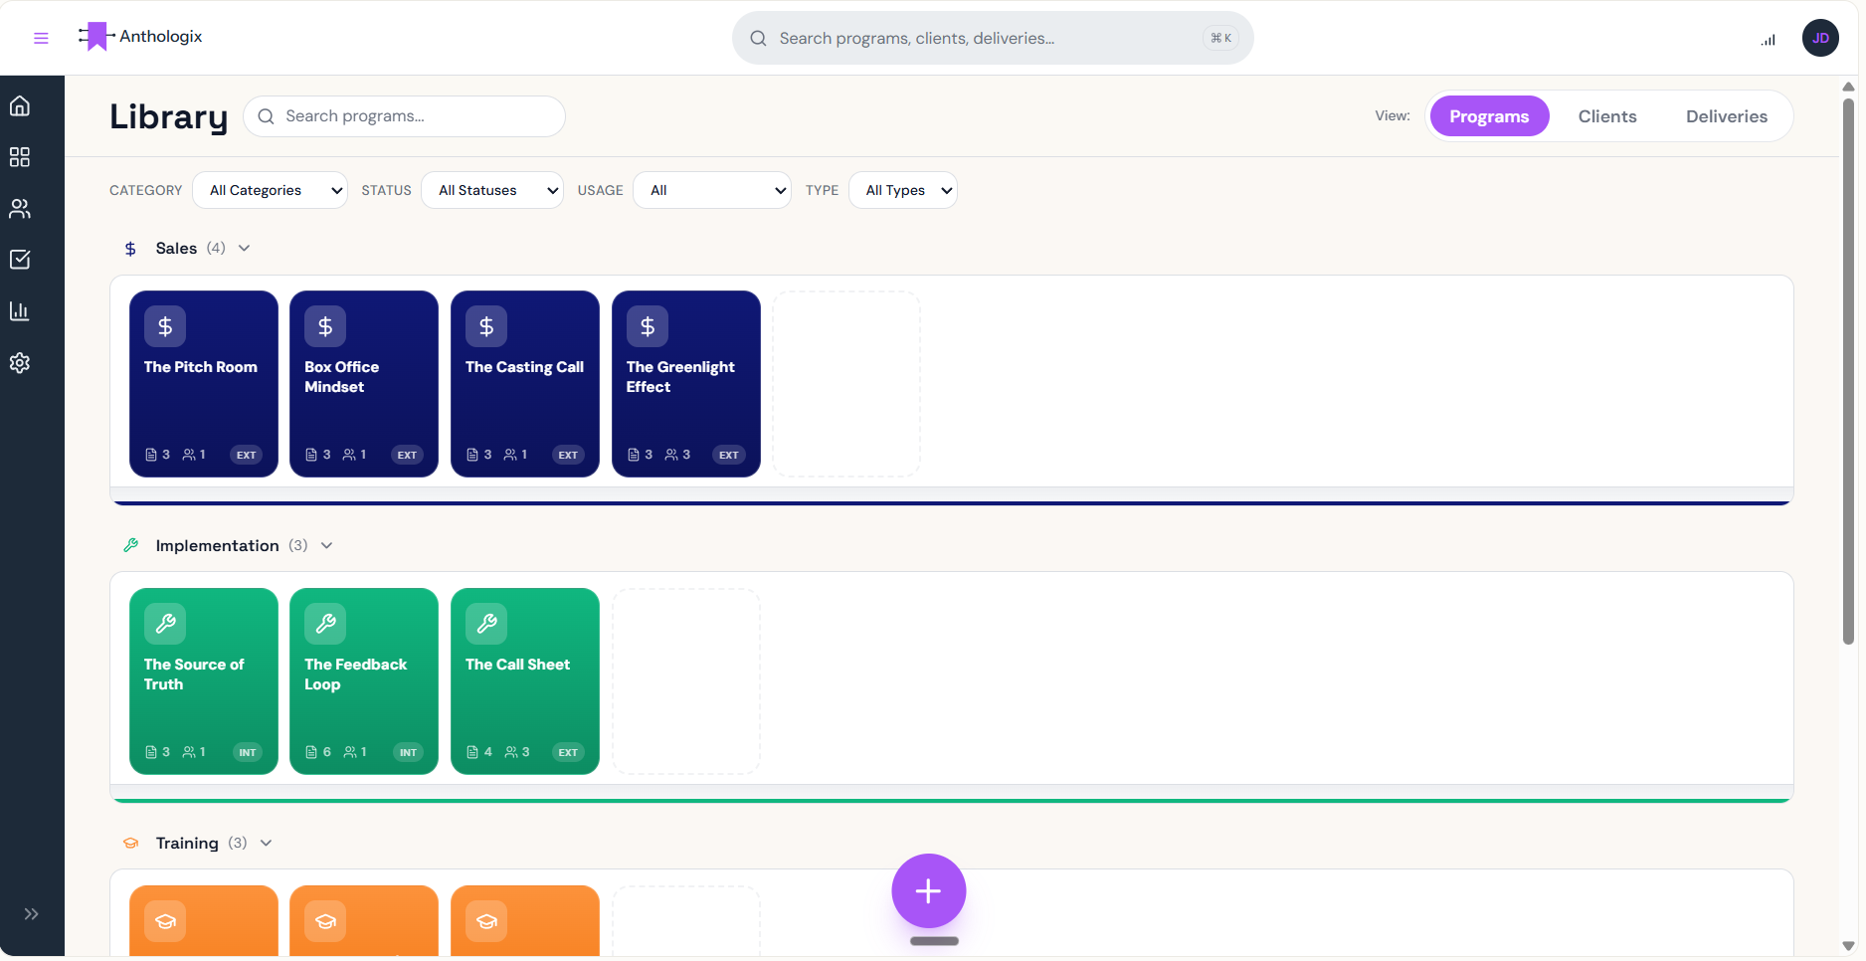Click graduation cap icon on second Training card
The width and height of the screenshot is (1866, 961).
325,921
